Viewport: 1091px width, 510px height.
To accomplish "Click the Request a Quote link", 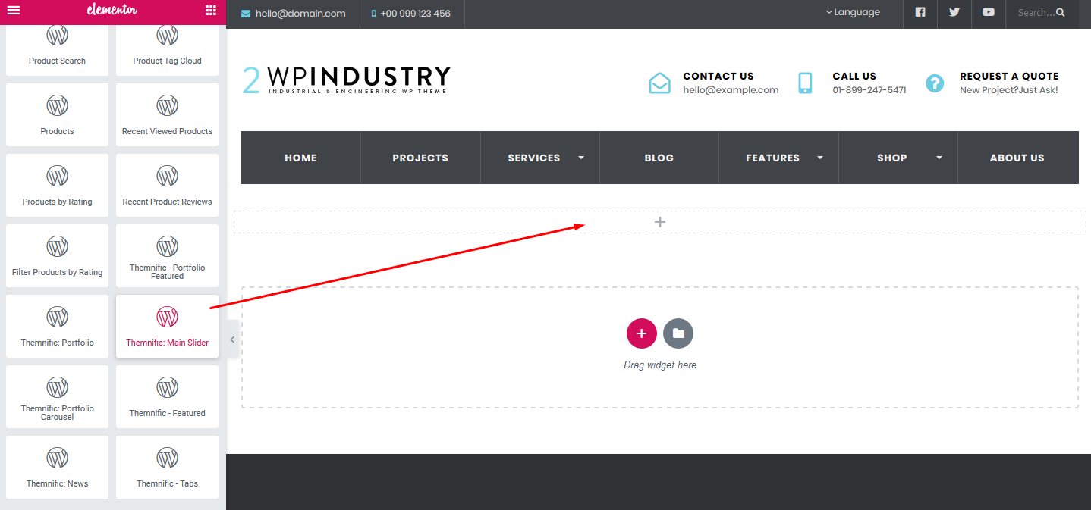I will click(x=1008, y=77).
